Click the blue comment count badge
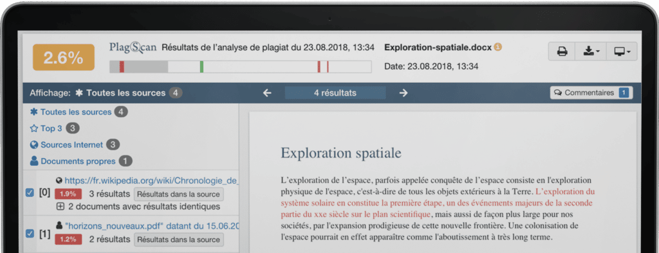This screenshot has height=253, width=659. (624, 92)
